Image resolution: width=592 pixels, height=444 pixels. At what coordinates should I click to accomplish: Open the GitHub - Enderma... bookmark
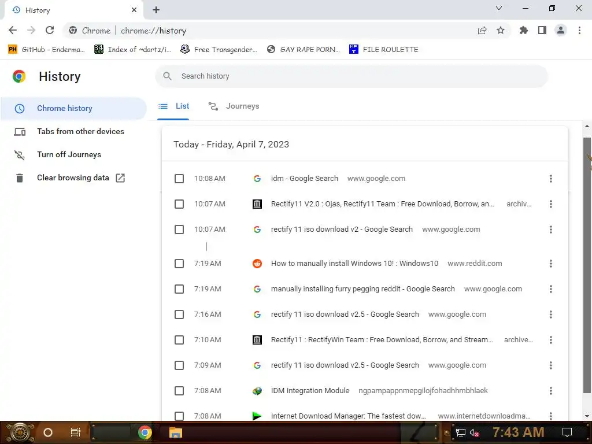[46, 50]
